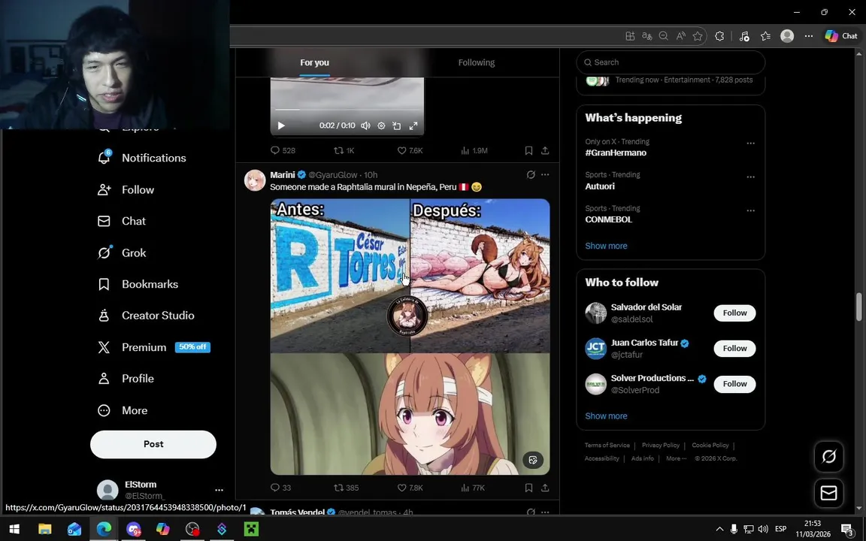Open options for CONMEBOL trend
This screenshot has height=541, width=866.
click(750, 211)
